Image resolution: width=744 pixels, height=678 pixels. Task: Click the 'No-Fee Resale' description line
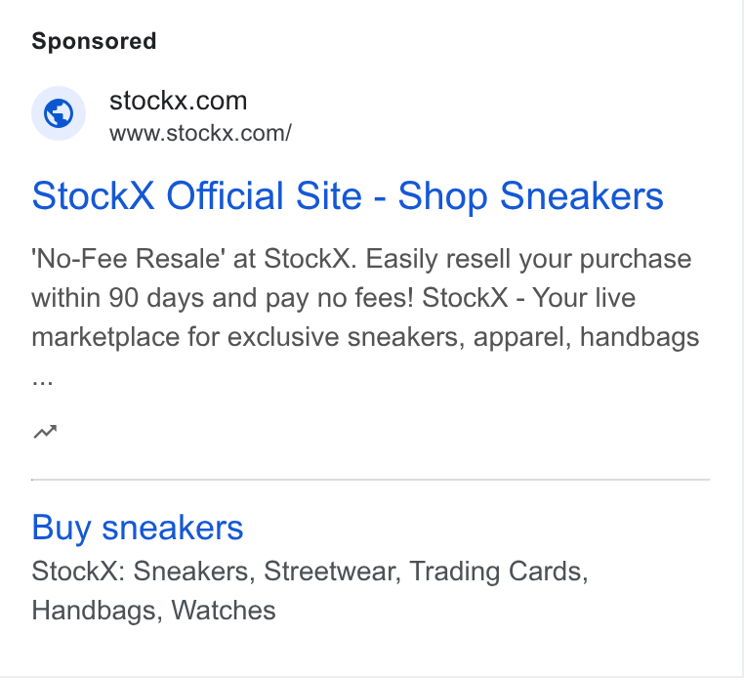click(361, 259)
